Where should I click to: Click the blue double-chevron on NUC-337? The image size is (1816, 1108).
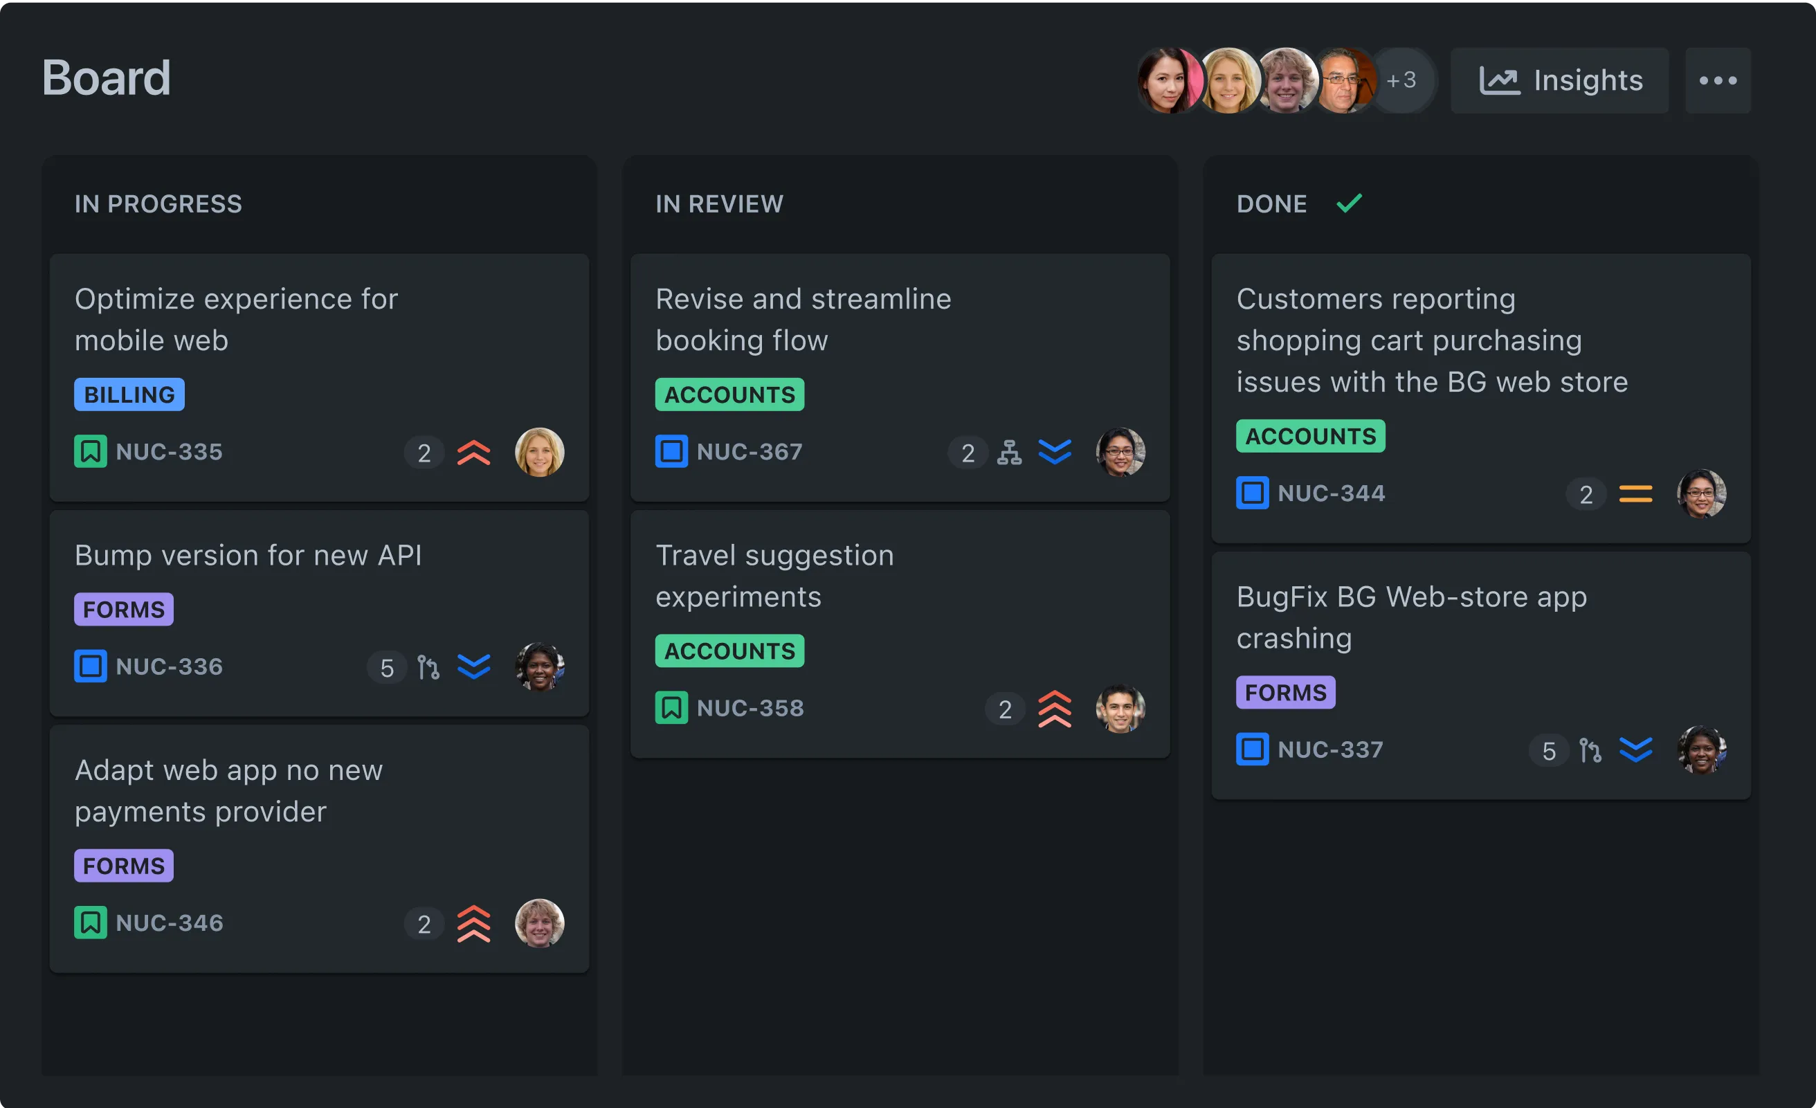1636,750
